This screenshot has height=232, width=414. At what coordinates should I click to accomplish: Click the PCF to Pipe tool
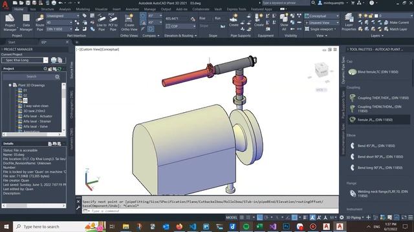(x=113, y=23)
